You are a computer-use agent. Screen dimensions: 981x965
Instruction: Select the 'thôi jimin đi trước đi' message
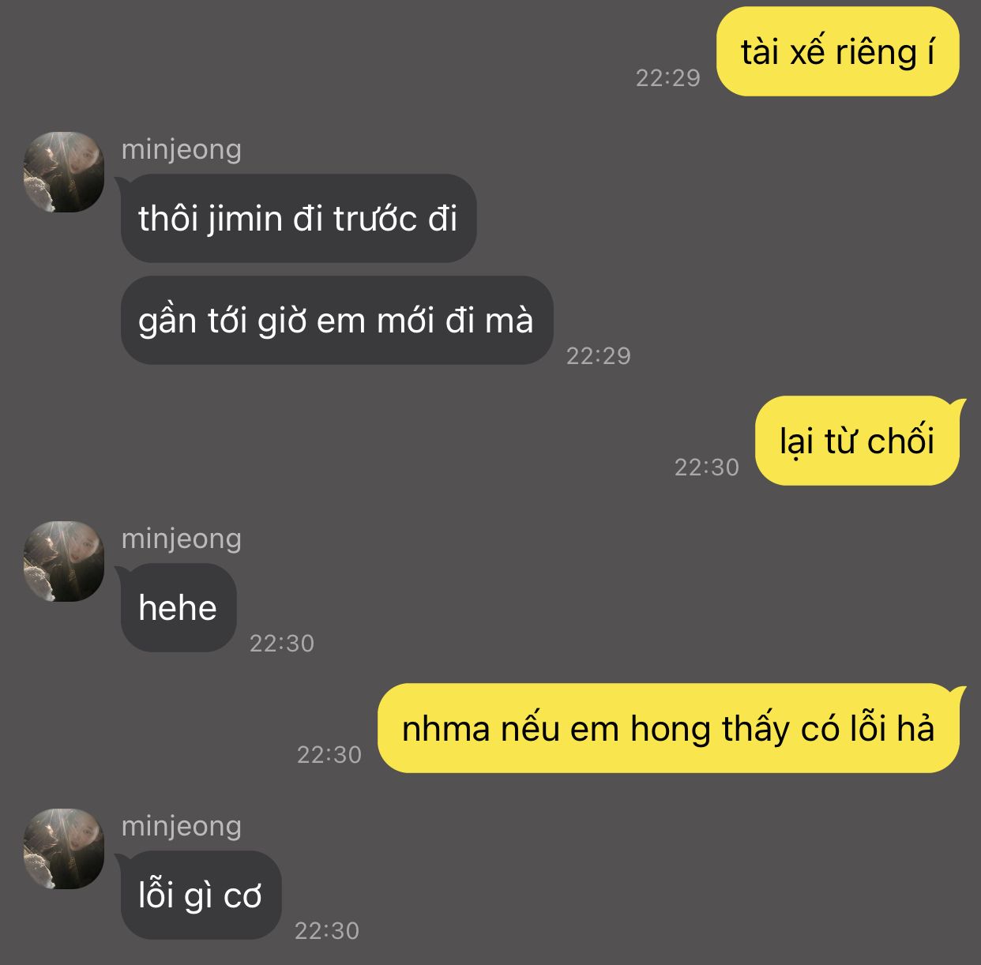298,218
